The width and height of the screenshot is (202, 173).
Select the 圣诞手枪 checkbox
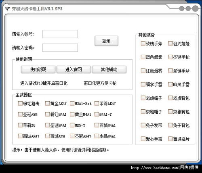point(170,57)
